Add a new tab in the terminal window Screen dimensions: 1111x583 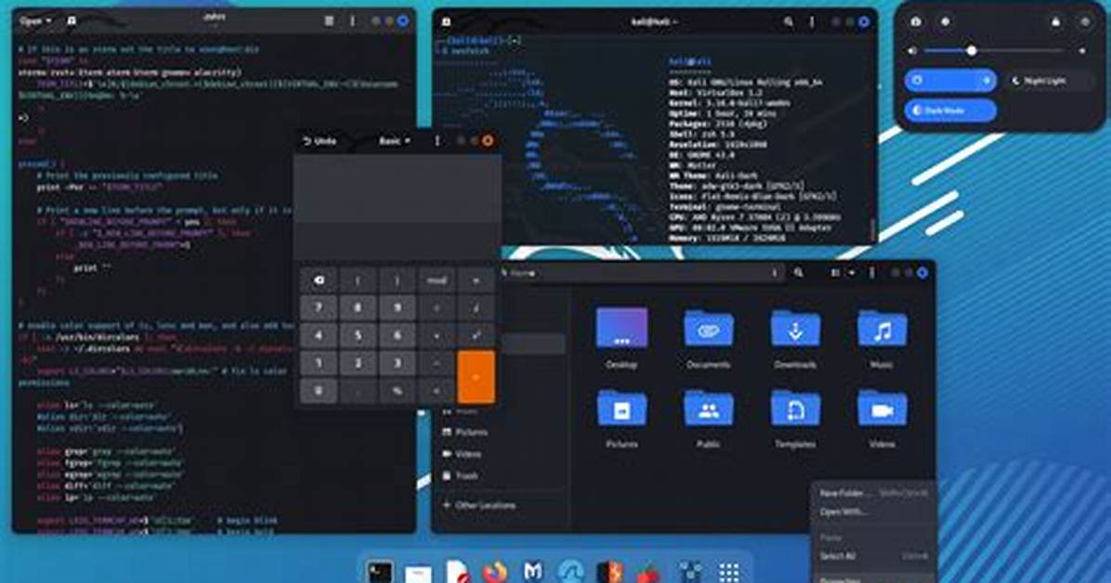point(447,22)
